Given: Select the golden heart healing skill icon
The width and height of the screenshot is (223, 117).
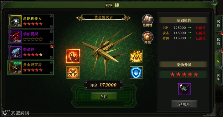Looking at the screenshot, I should [x=136, y=56].
